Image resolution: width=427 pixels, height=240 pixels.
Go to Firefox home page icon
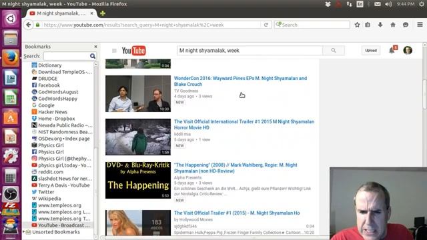click(393, 25)
